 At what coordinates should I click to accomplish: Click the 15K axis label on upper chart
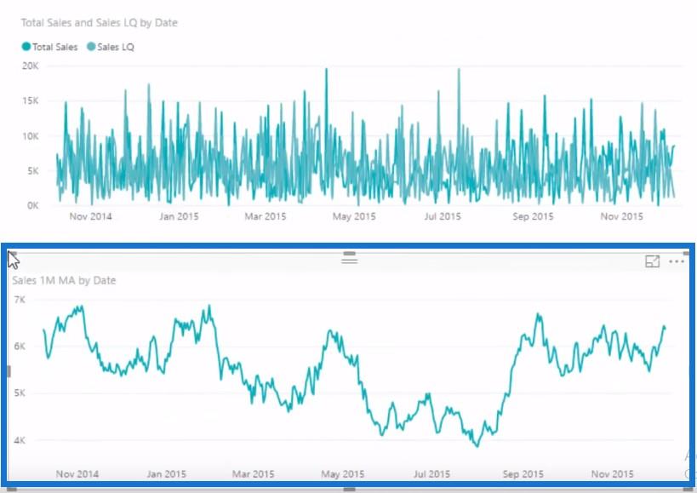31,101
